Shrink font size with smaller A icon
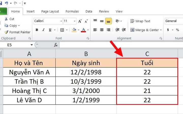 tap(86, 21)
